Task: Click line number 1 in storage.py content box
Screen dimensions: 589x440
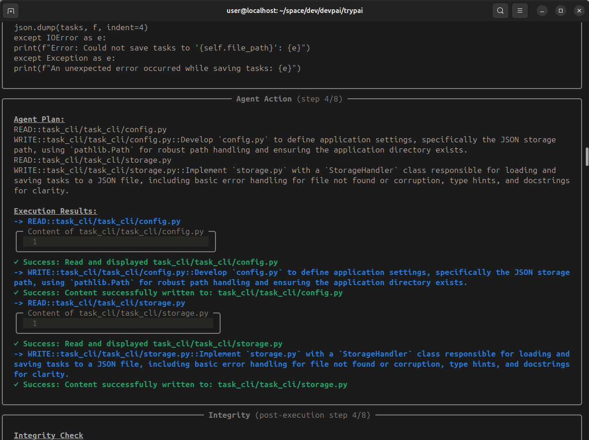Action: (35, 323)
